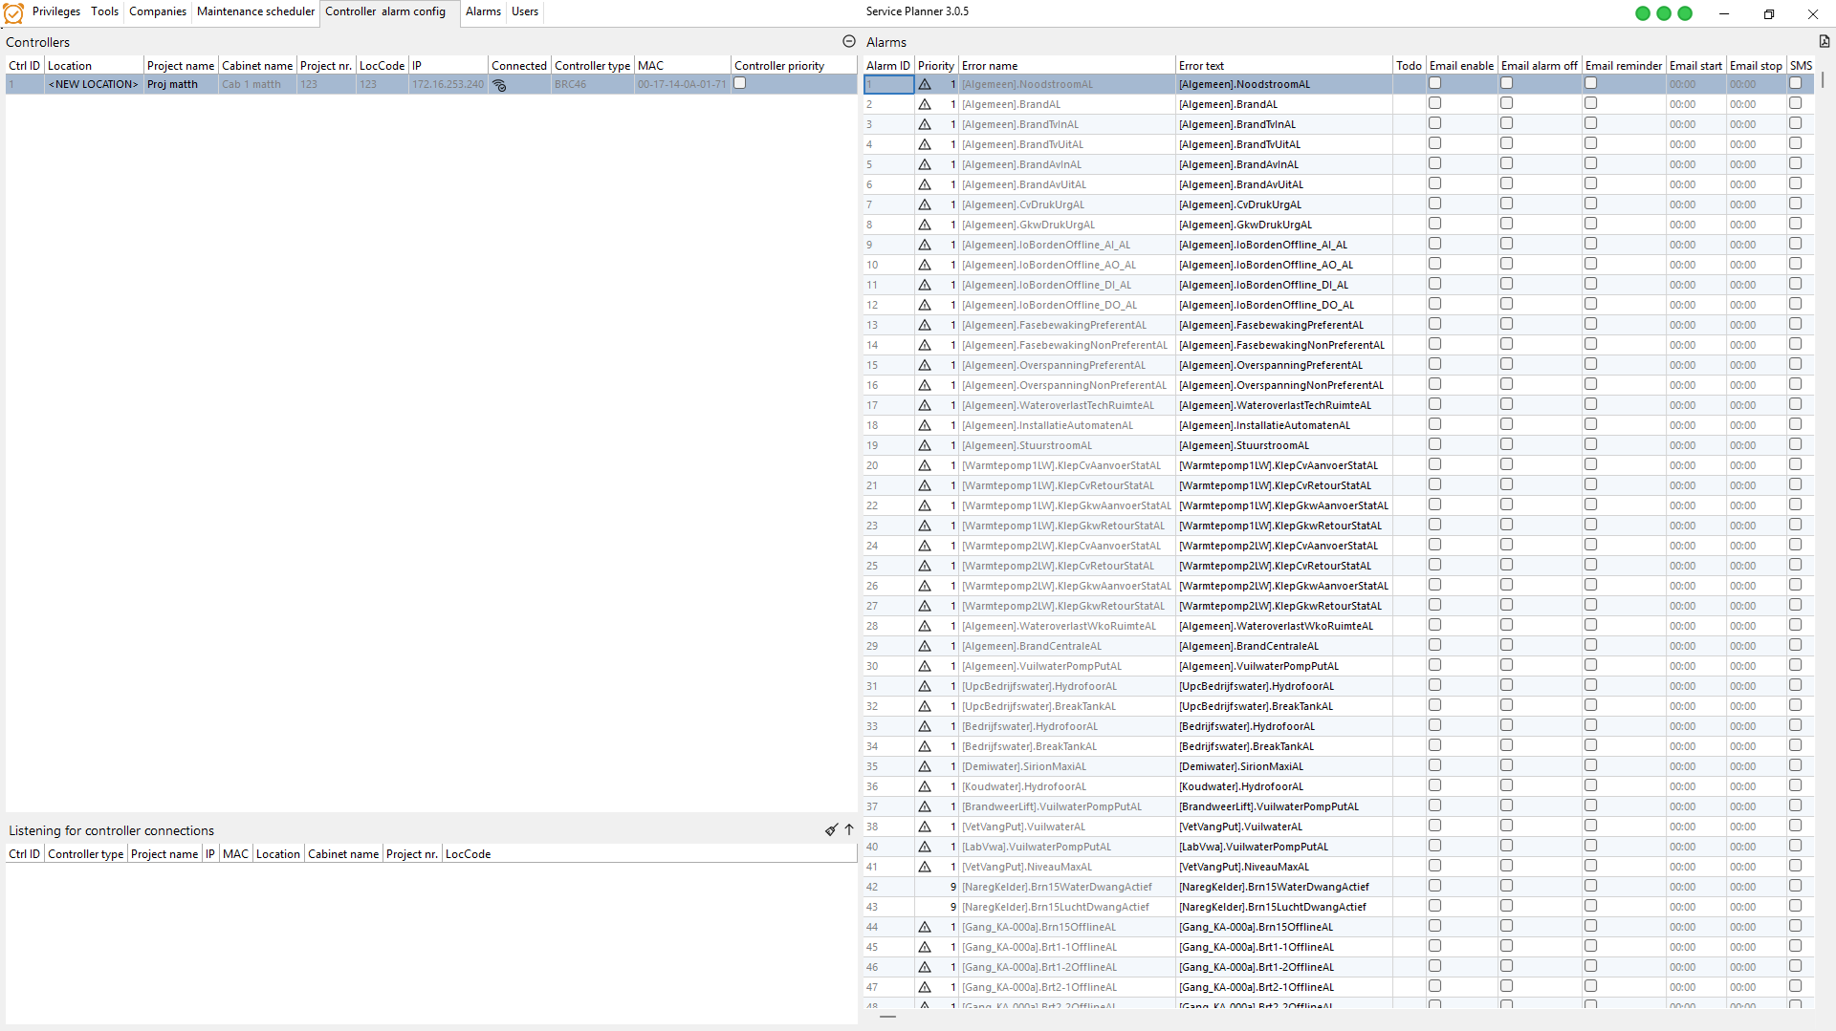Select error text [Gang_KA-000a].Brt1-2OfflineAL
This screenshot has height=1031, width=1836.
(x=1256, y=967)
